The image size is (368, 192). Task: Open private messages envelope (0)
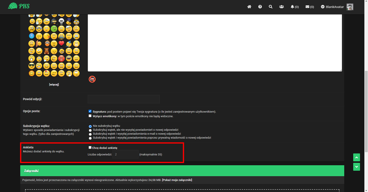[310, 7]
